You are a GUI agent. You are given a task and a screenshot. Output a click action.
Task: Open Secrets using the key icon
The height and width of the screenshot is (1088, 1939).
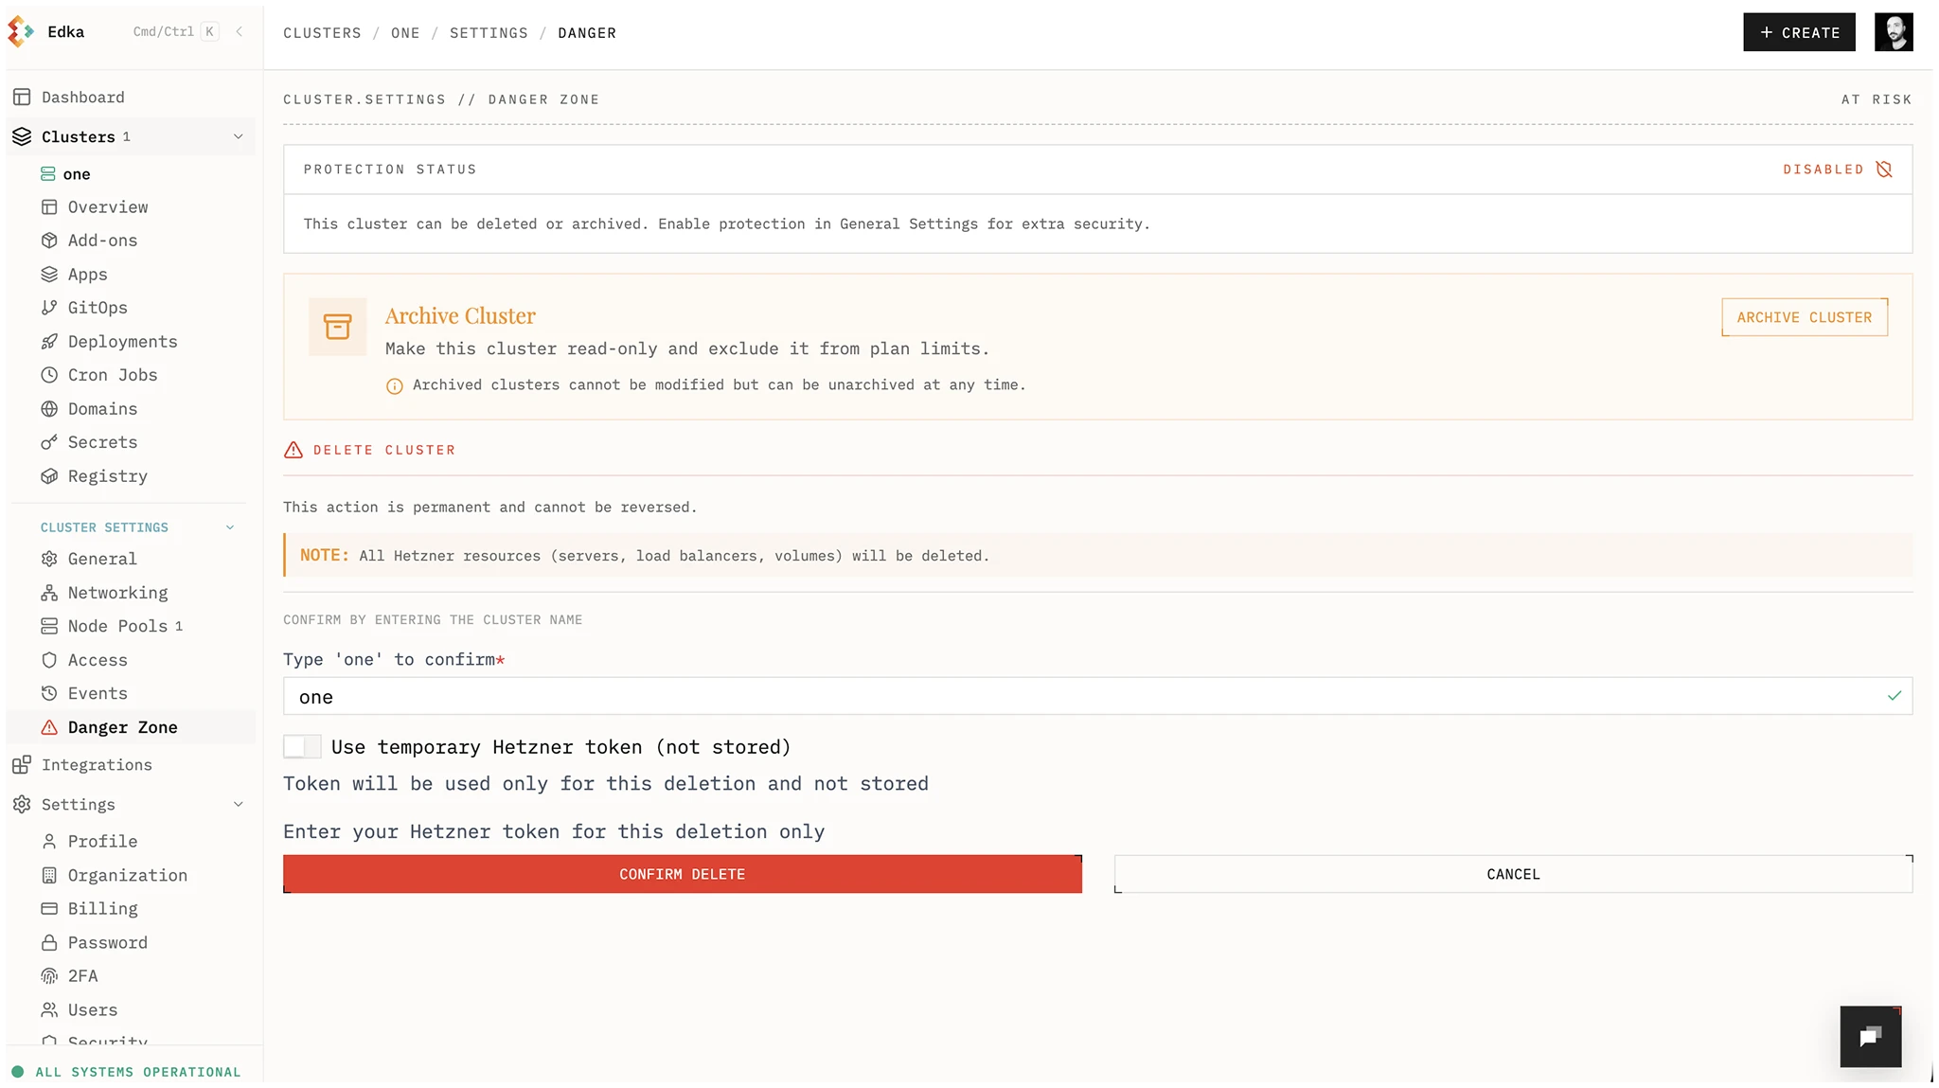49,442
